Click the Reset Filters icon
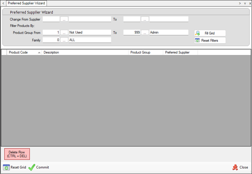 pyautogui.click(x=197, y=40)
